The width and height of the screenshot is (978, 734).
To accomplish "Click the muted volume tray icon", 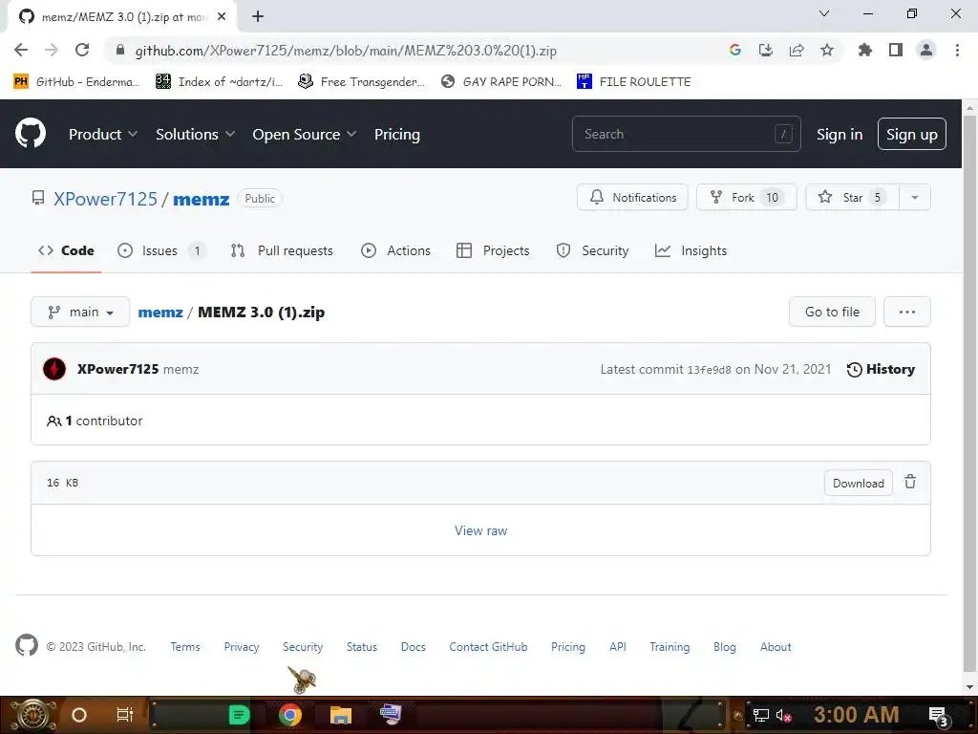I will pyautogui.click(x=783, y=715).
